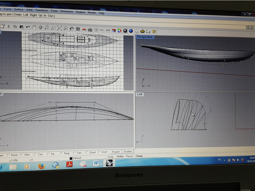
Task: Click the volume speaker tray icon
Action: (x=238, y=160)
